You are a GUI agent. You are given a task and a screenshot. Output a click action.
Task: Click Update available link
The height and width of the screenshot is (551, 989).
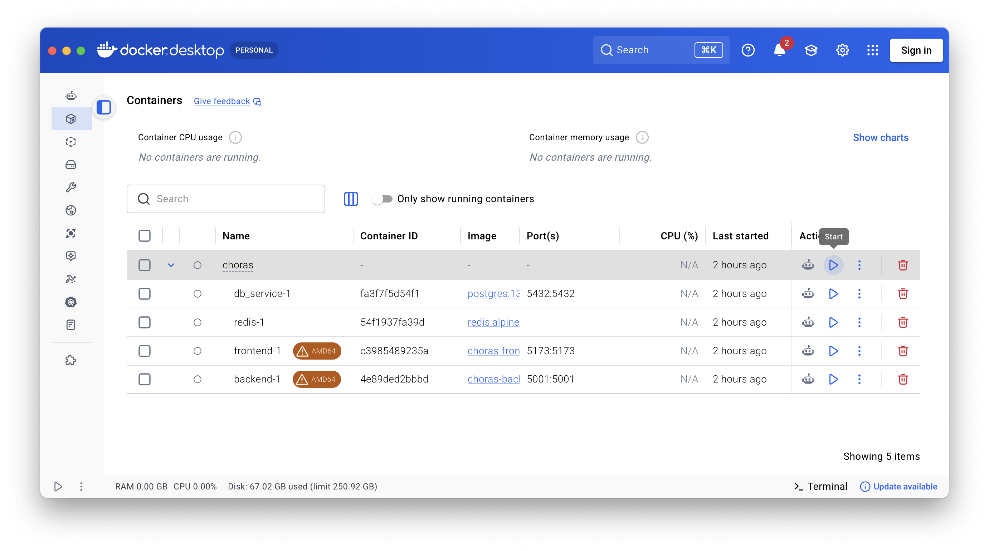point(898,487)
